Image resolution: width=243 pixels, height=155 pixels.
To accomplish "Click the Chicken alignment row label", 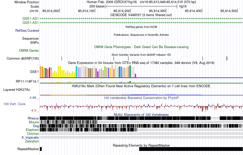I will (33, 134).
